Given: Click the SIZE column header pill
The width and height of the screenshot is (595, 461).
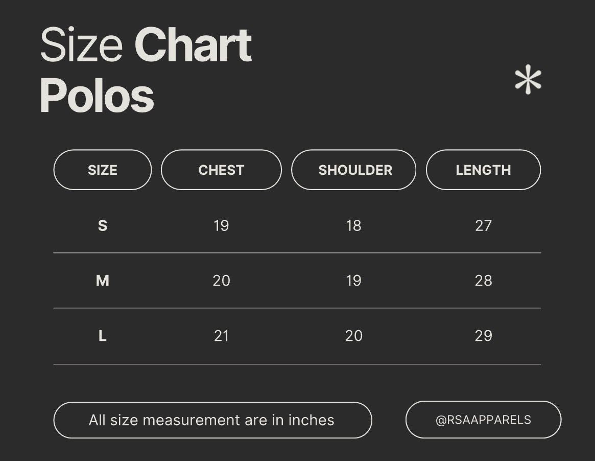Looking at the screenshot, I should [x=103, y=170].
